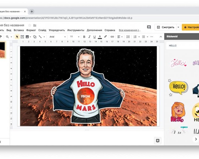The image size is (199, 159).
Task: Expand numbered list style arrow
Action: point(139,37)
